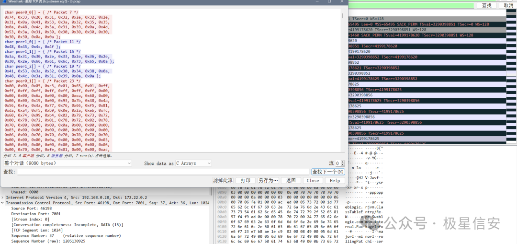
Task: Select packet row 'val=4199178625 TSecr=3290398852'
Action: point(427,79)
